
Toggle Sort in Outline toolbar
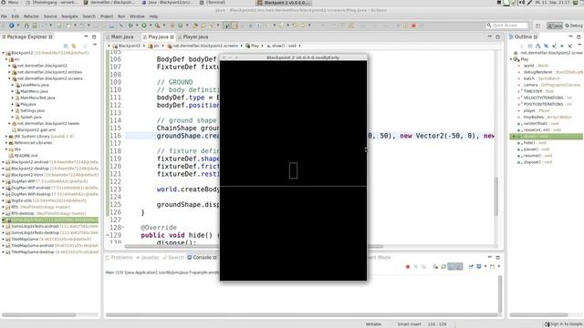[x=537, y=46]
